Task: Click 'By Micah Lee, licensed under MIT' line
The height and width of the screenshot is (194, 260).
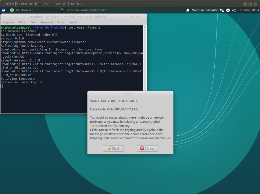Action: (29, 35)
